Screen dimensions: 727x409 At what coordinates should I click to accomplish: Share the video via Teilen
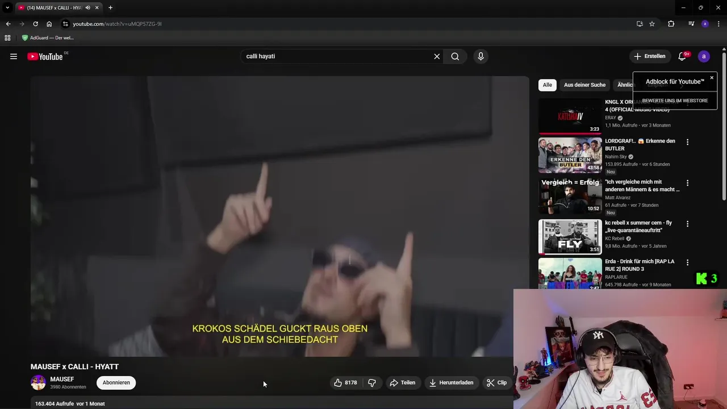tap(402, 383)
